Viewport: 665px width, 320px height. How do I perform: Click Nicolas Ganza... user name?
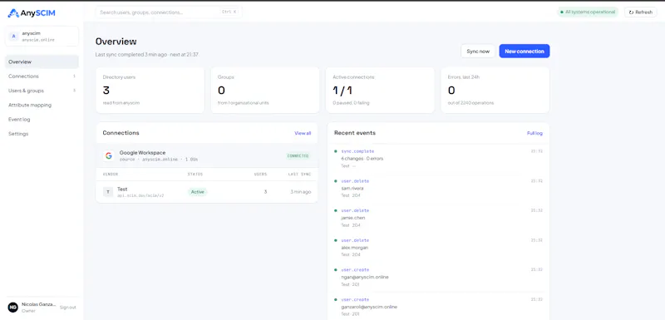tap(38, 304)
